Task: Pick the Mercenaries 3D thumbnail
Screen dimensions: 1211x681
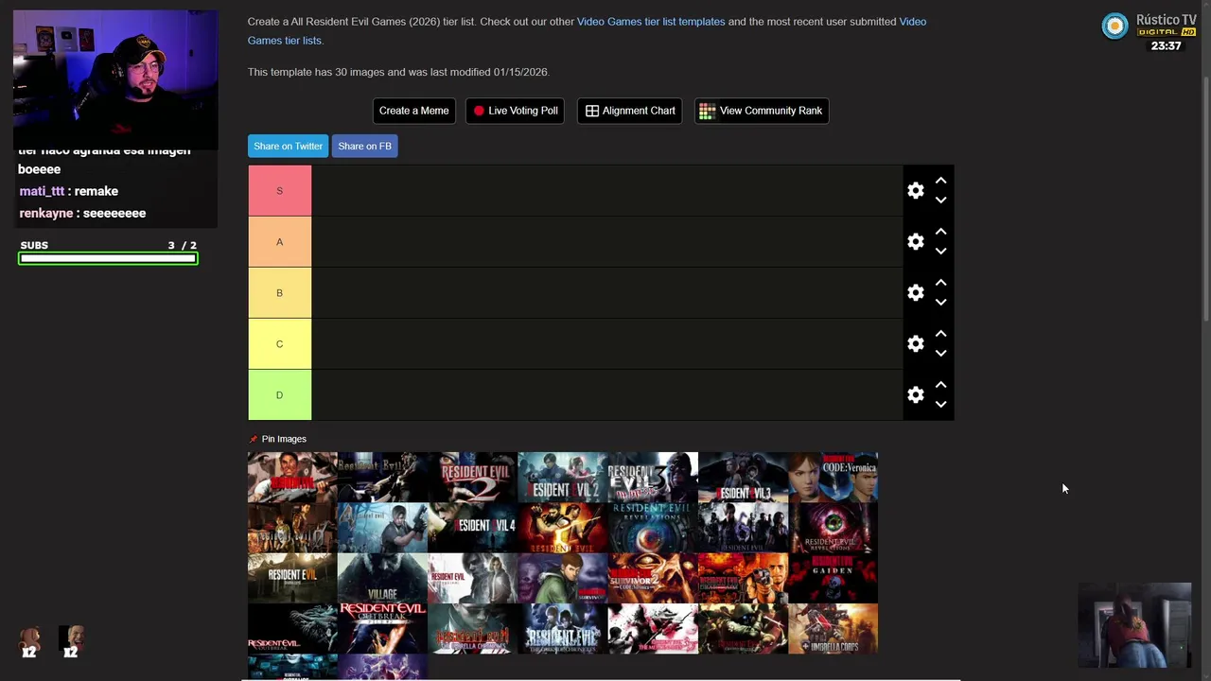Action: [x=652, y=628]
